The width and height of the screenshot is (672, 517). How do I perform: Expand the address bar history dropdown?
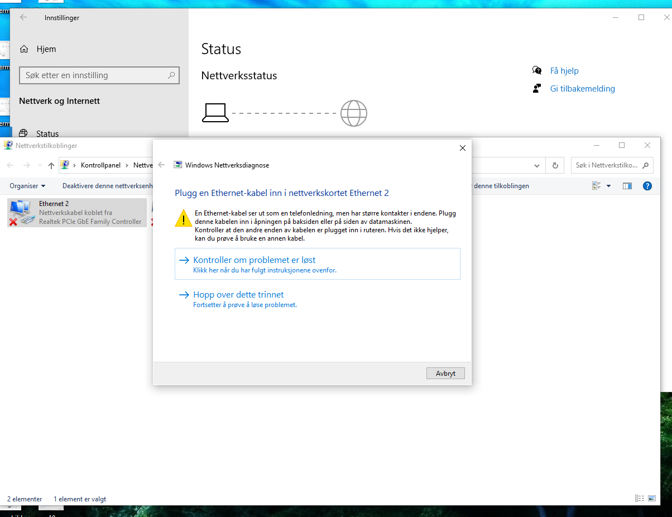point(537,165)
